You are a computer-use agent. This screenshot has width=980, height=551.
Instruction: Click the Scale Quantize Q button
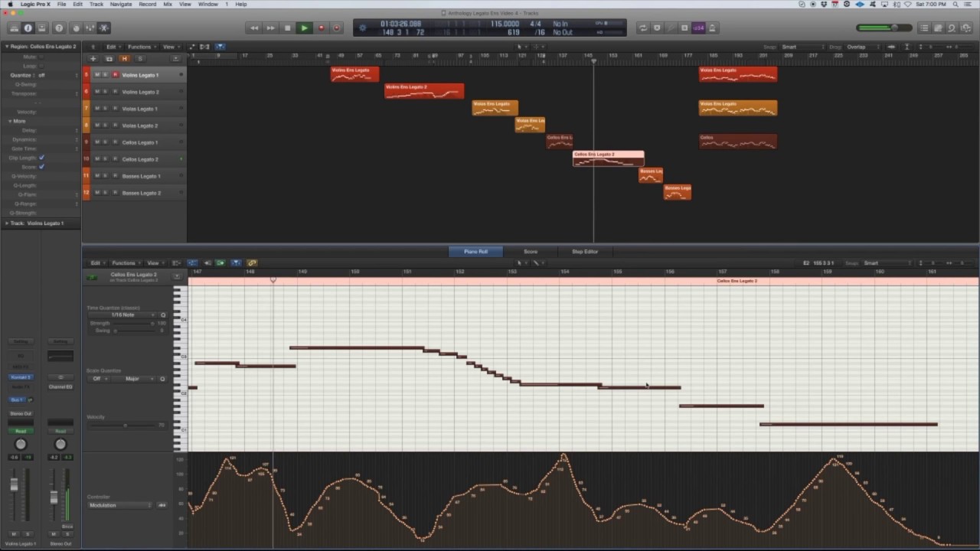(x=162, y=379)
